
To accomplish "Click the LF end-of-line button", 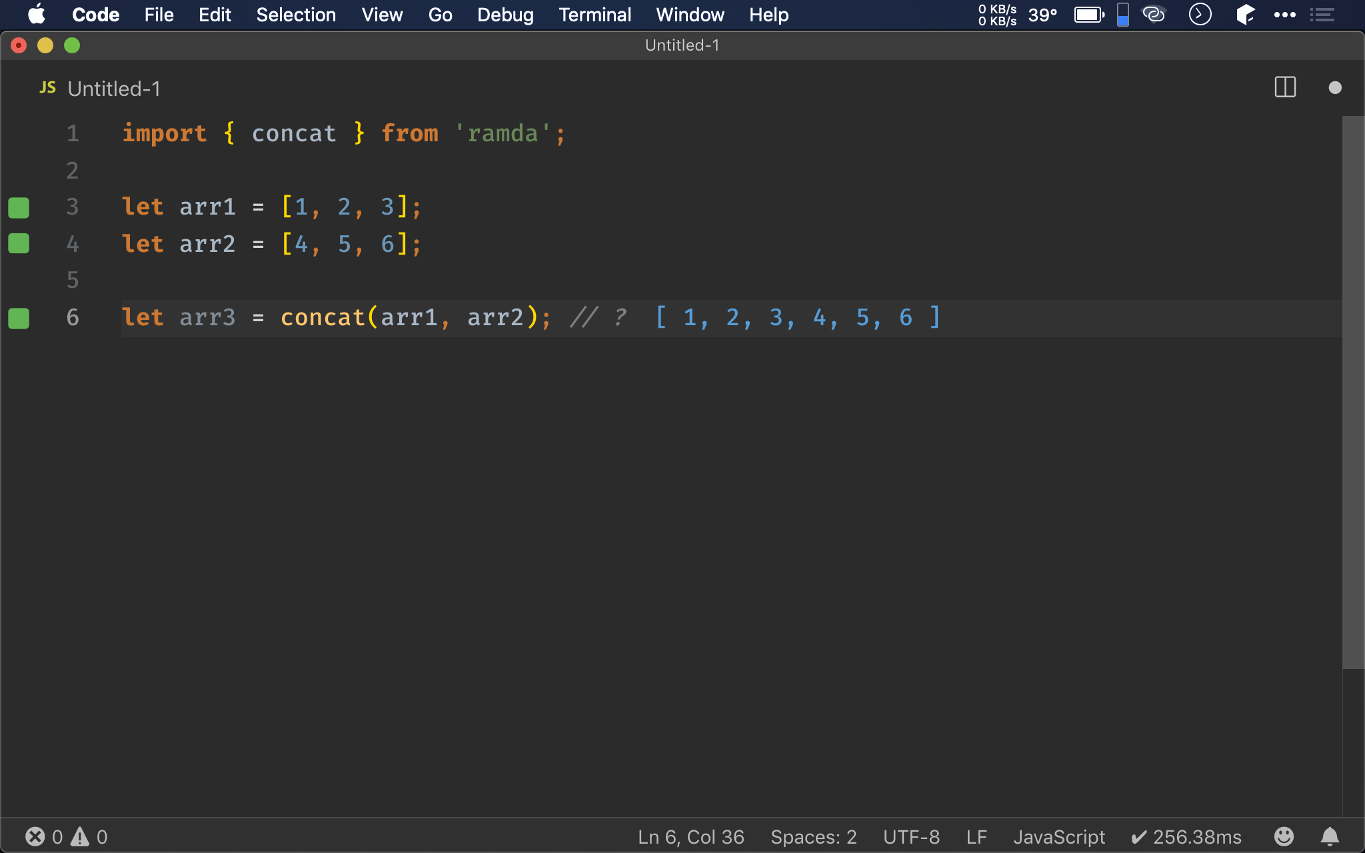I will (976, 836).
